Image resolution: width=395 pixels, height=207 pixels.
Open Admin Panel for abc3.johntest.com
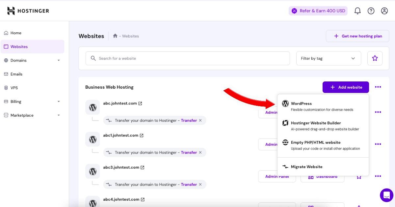pos(277,176)
